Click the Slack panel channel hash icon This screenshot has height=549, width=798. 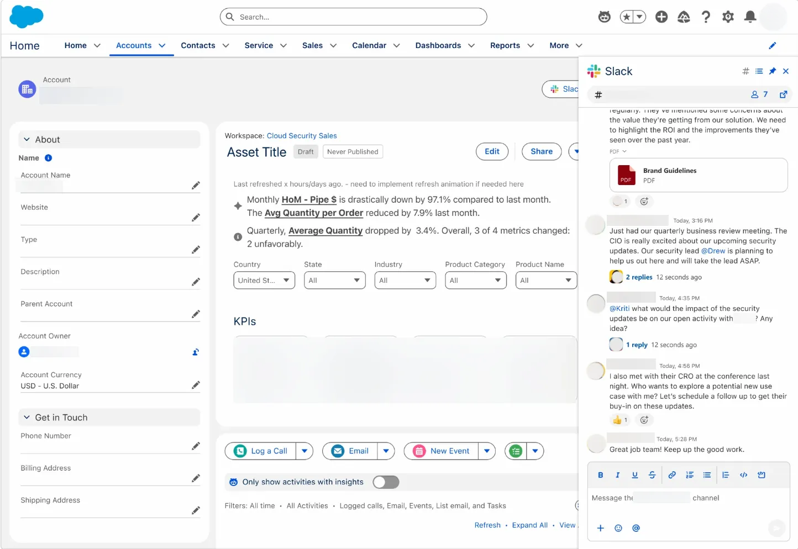pos(746,71)
